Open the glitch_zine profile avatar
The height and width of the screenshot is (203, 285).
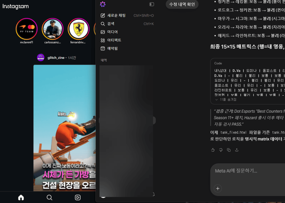pos(41,58)
